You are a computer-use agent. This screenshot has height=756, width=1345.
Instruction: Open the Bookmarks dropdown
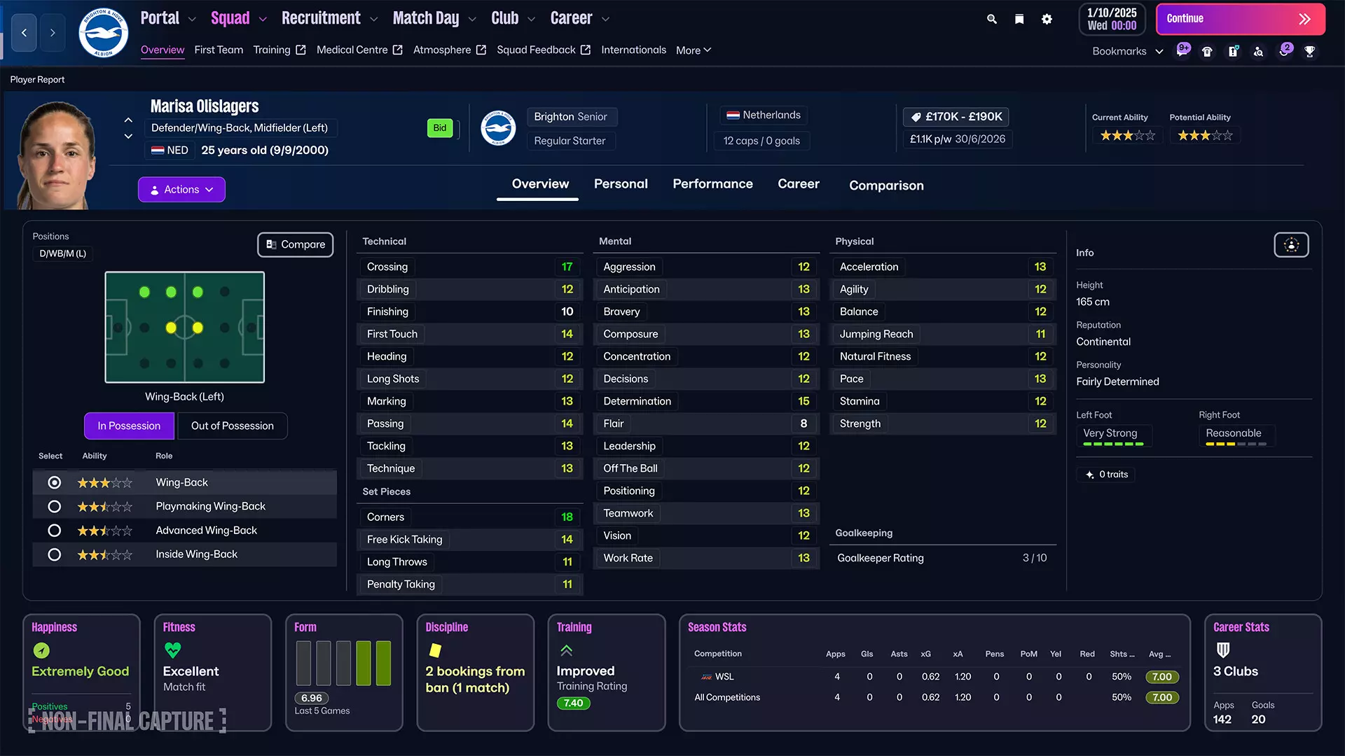click(x=1126, y=50)
